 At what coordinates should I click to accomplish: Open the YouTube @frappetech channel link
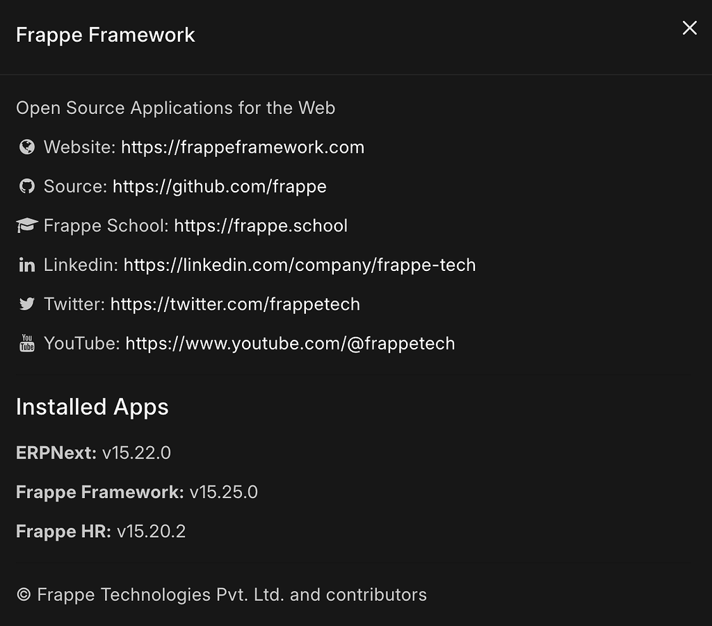(289, 343)
